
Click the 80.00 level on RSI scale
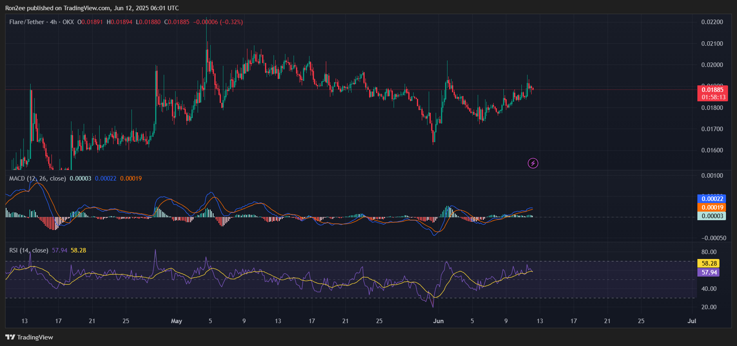pyautogui.click(x=709, y=252)
